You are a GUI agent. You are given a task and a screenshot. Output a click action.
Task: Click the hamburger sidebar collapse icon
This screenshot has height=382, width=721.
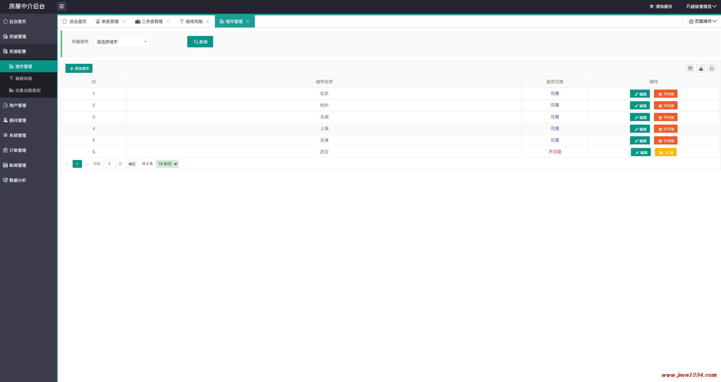[62, 6]
